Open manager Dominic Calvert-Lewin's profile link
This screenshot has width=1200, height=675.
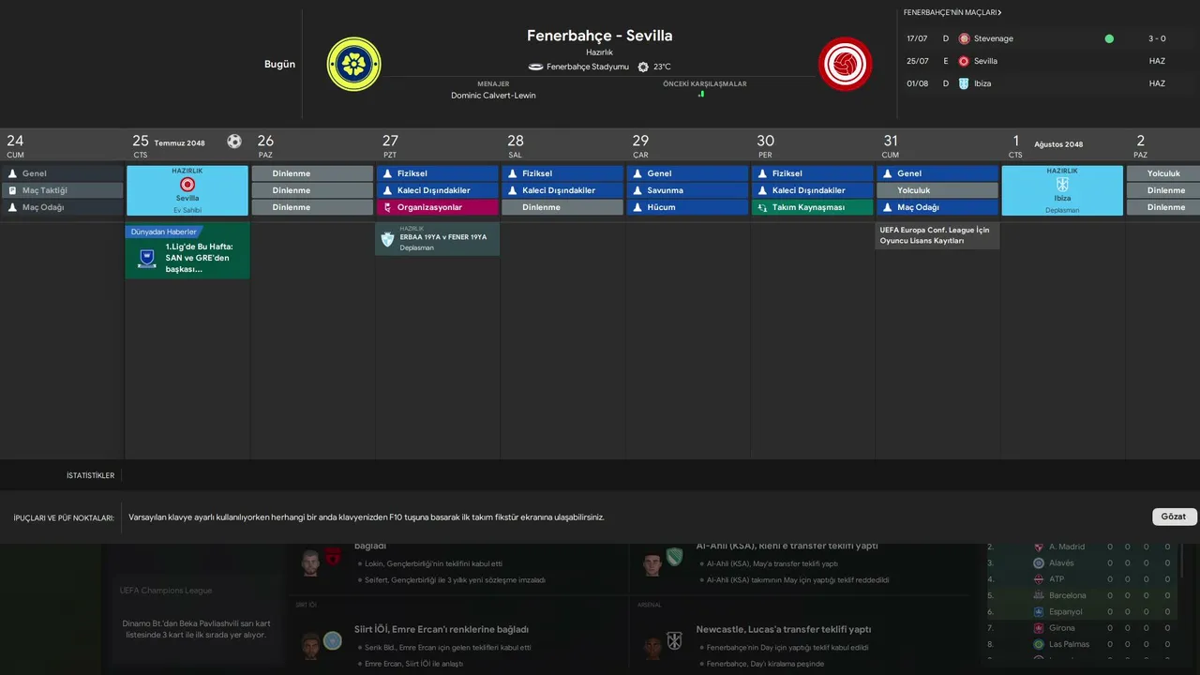(493, 96)
